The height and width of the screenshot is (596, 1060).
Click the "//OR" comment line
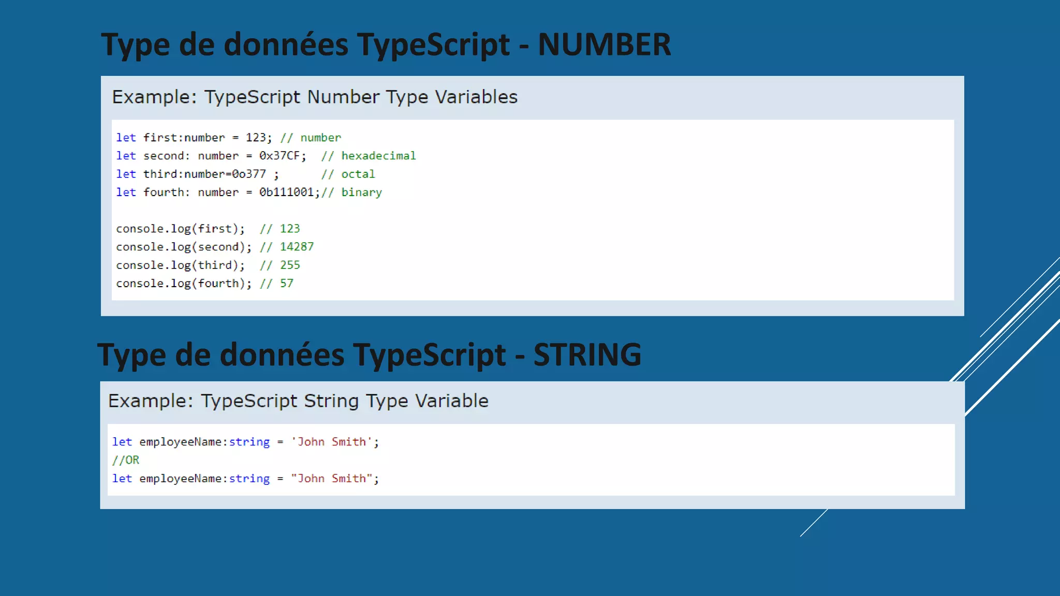pyautogui.click(x=126, y=460)
